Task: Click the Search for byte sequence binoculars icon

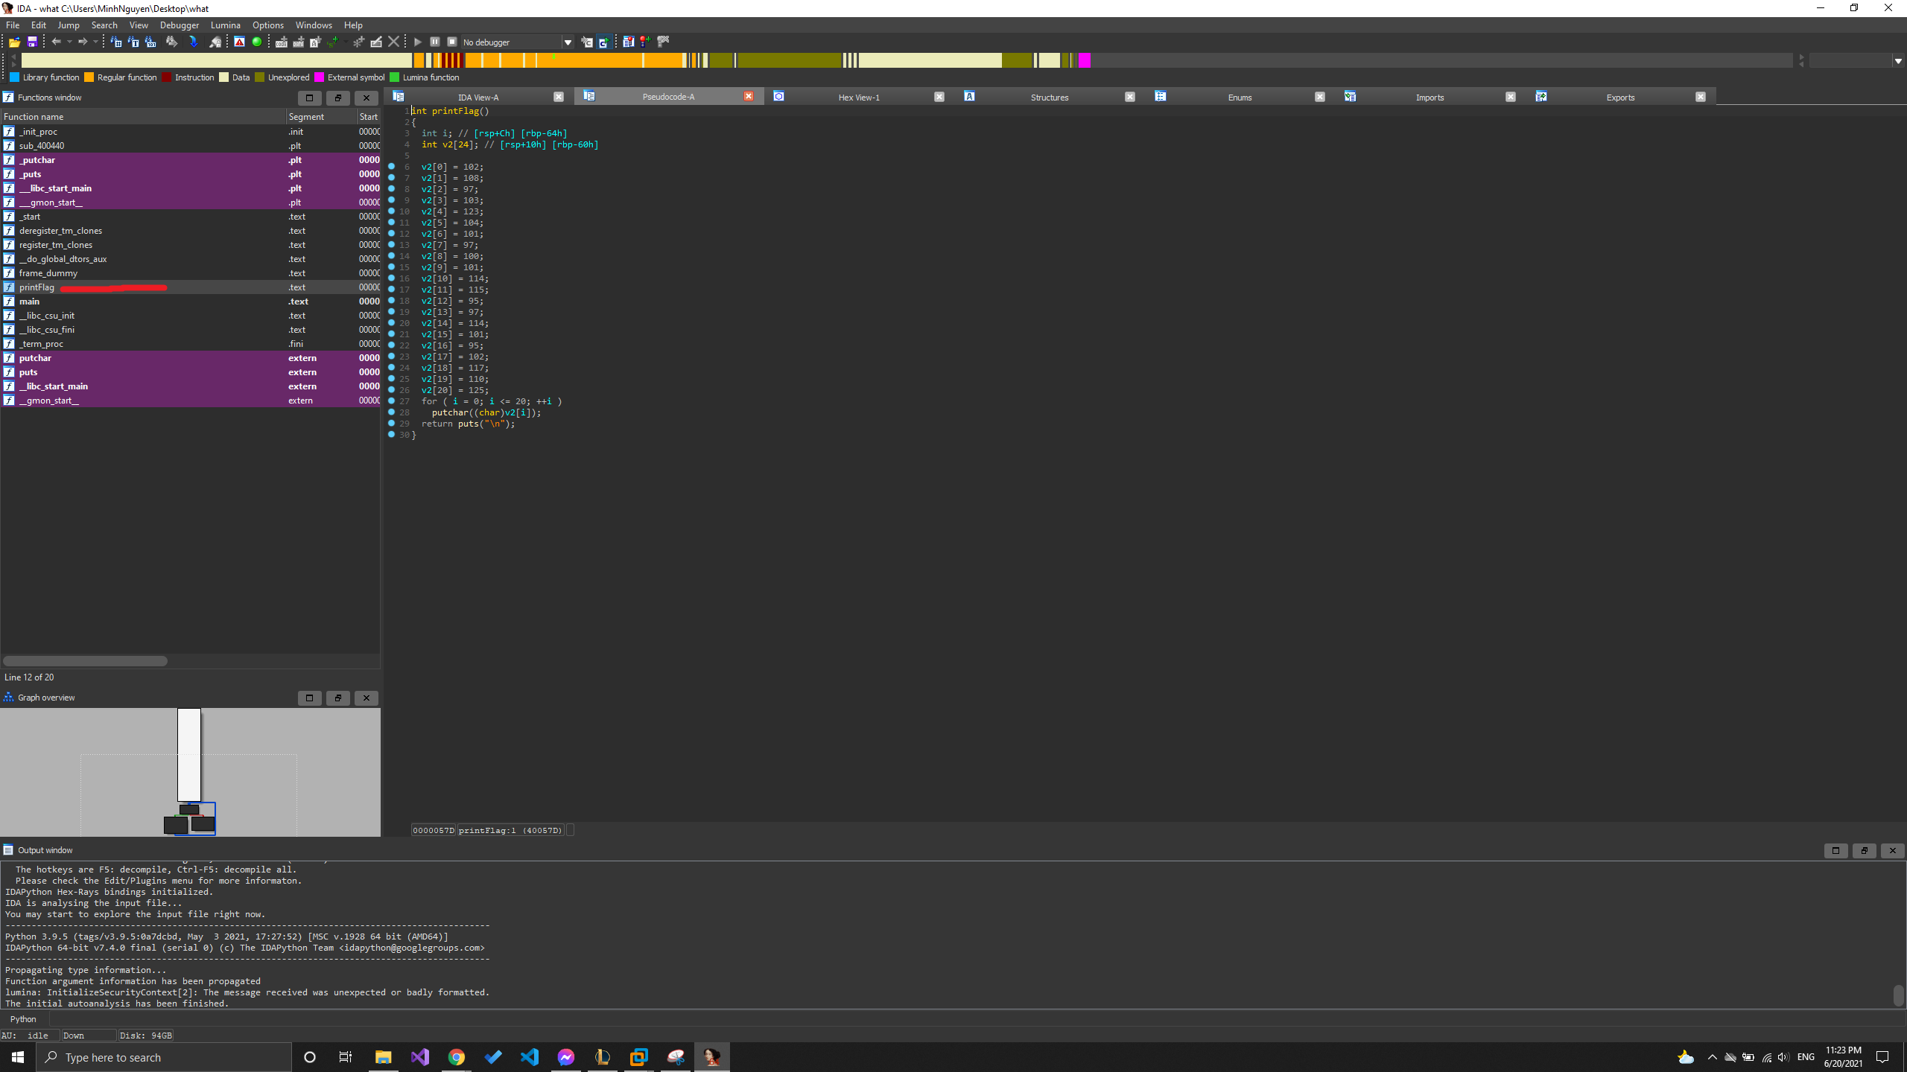Action: [x=150, y=42]
